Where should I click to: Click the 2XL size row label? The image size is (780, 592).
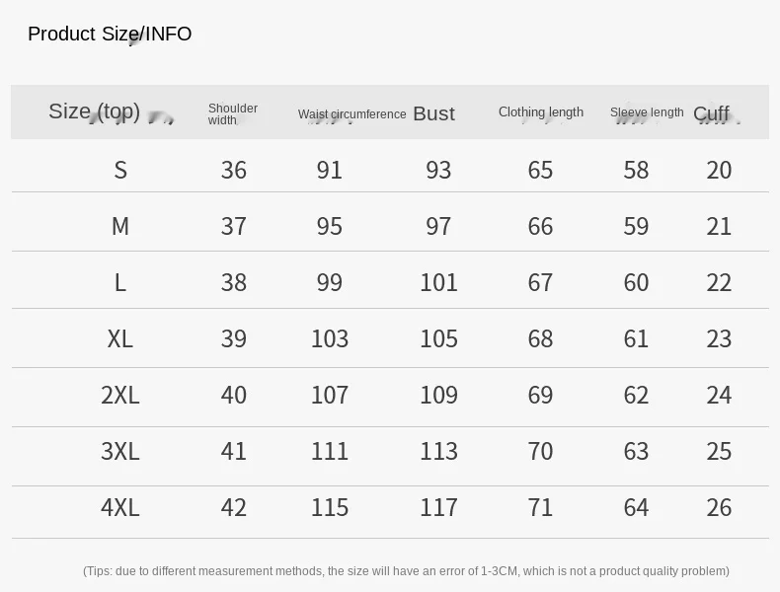[120, 395]
